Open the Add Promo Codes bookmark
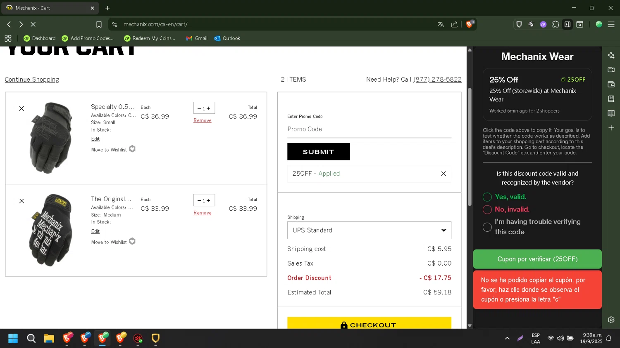 click(88, 38)
